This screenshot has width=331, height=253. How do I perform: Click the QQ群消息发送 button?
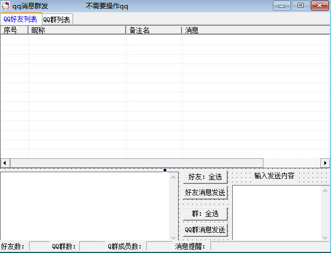point(205,230)
